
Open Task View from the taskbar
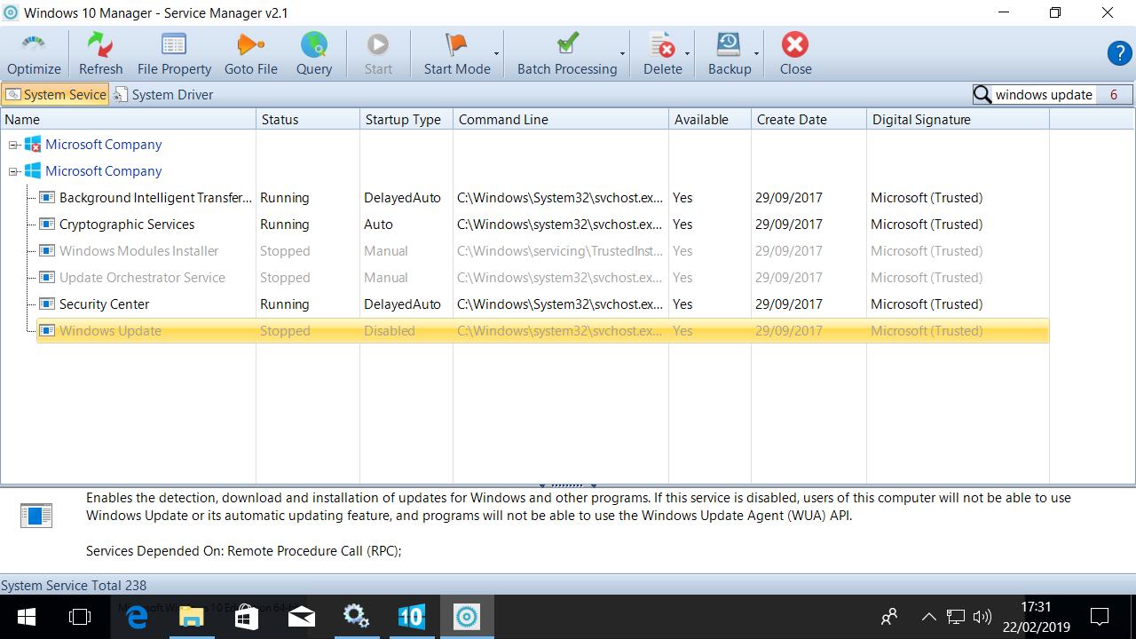[80, 617]
